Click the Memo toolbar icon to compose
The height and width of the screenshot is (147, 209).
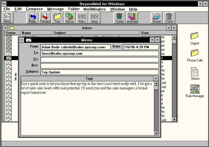coord(7,18)
